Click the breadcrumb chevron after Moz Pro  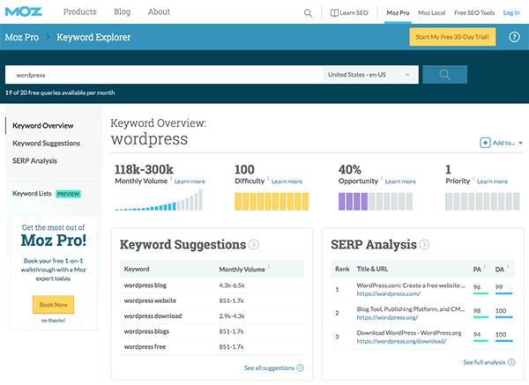click(x=48, y=37)
